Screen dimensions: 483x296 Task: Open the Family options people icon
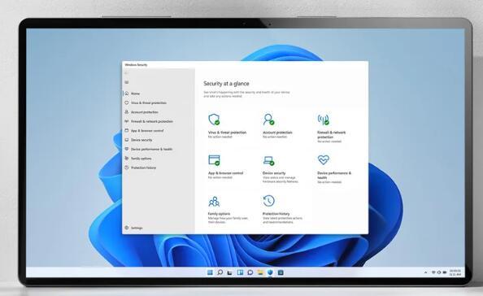(x=214, y=202)
